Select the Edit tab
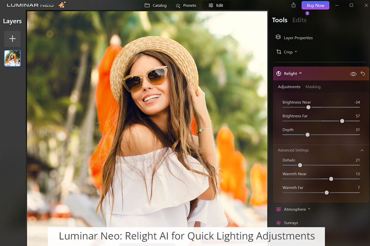 [x=216, y=5]
